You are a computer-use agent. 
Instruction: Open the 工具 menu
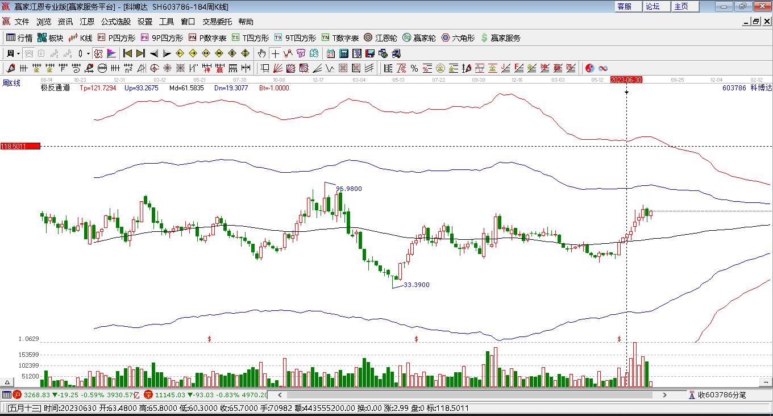[167, 22]
